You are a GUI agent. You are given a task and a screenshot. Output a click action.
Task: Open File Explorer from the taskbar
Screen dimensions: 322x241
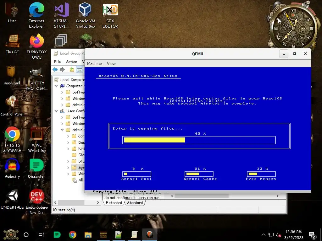tap(88, 235)
